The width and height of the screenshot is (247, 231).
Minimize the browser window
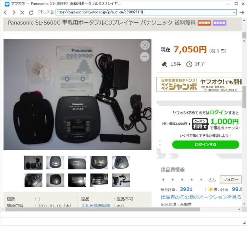click(229, 4)
